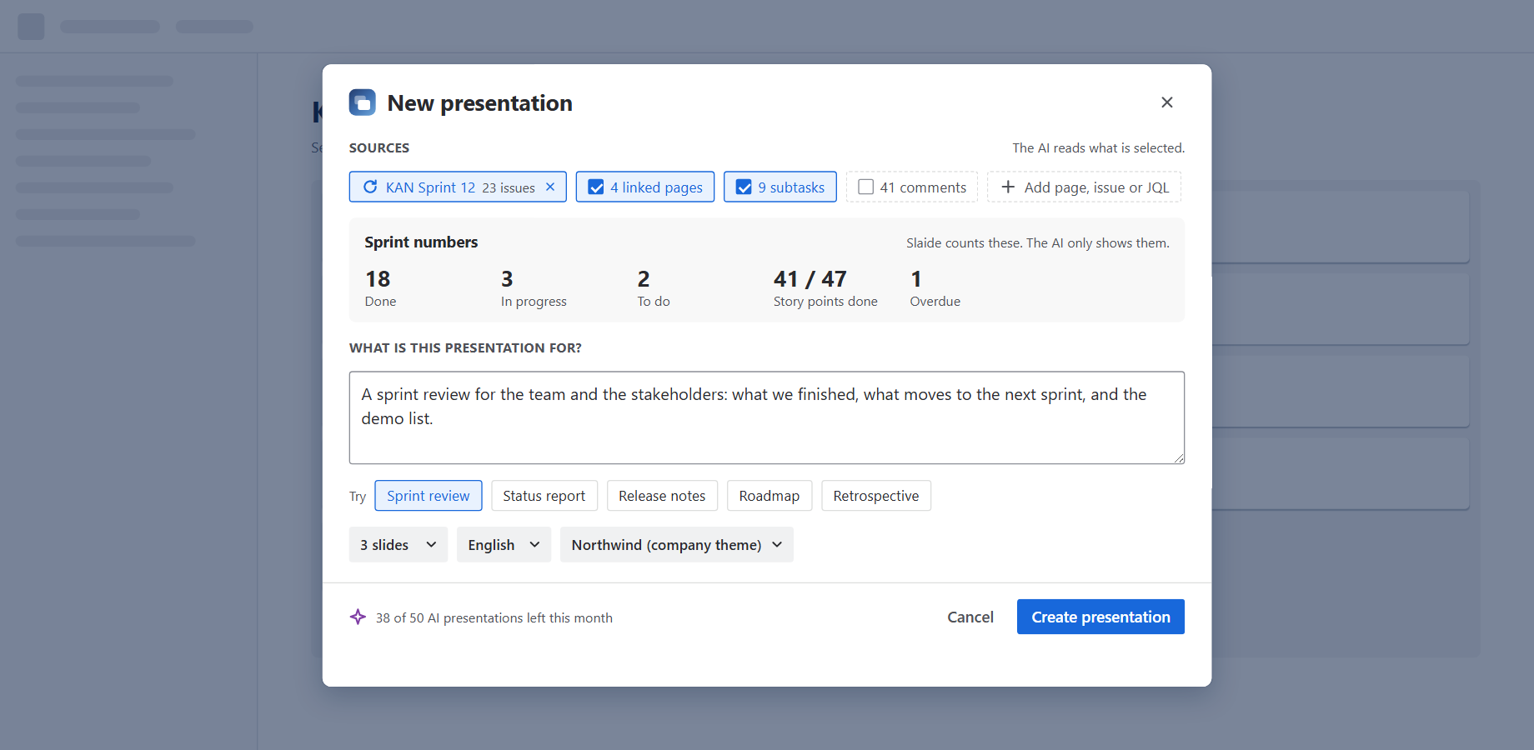Open the Northwind company theme dropdown
This screenshot has height=750, width=1534.
677,545
